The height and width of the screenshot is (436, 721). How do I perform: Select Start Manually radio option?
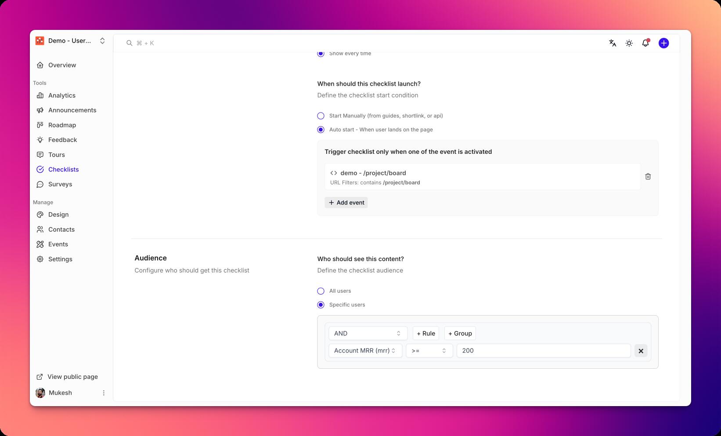point(321,116)
